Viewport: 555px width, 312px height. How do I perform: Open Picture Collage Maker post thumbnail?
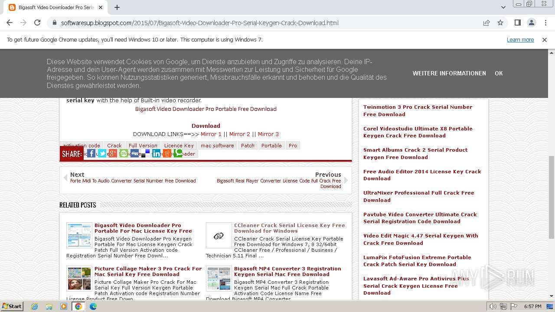click(79, 279)
